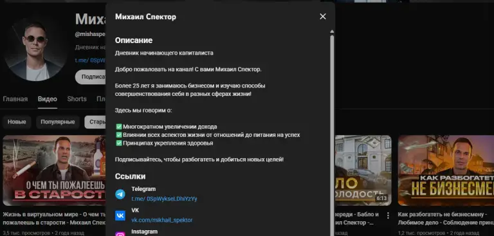Switch to the Главная channel tab
This screenshot has width=494, height=236.
[15, 99]
